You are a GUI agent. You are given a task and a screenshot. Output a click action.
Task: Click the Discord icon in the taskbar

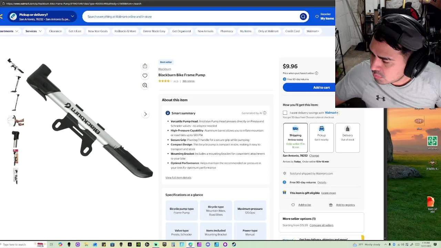208,245
